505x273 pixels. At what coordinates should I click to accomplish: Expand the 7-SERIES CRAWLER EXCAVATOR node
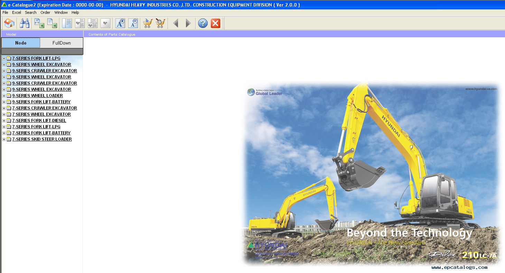coord(4,108)
